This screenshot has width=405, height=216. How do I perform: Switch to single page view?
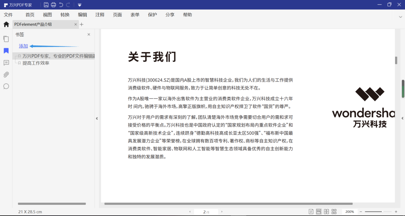[x=311, y=212]
